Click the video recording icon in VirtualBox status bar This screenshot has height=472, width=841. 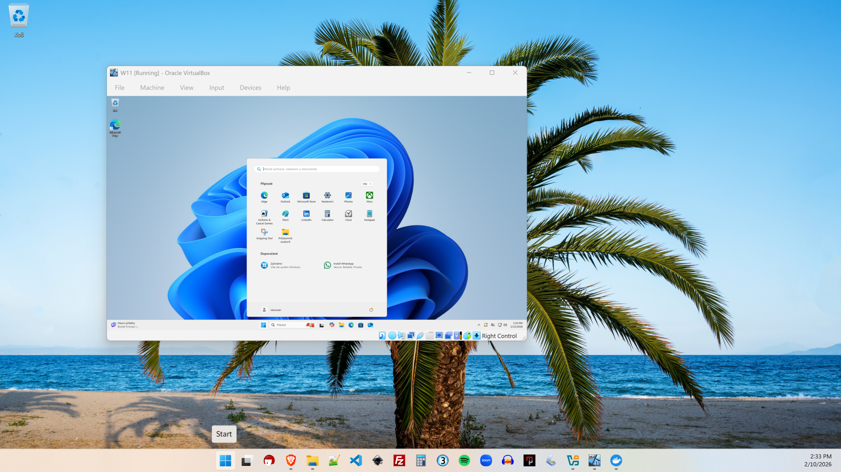coord(448,335)
